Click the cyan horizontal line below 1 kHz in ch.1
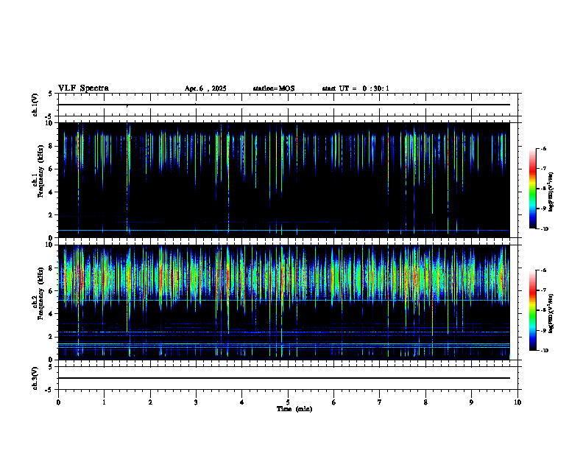This screenshot has width=583, height=451. [x=284, y=231]
